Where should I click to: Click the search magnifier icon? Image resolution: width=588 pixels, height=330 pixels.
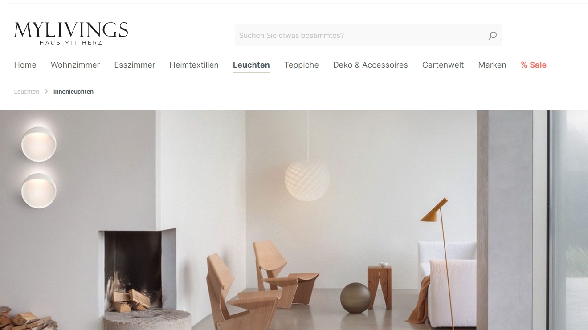(492, 36)
